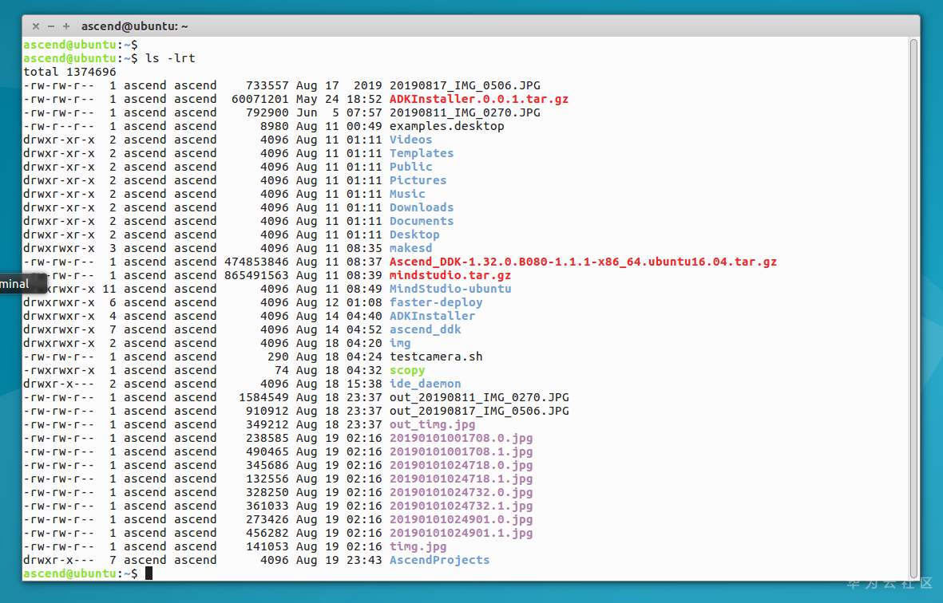943x603 pixels.
Task: Select the out_20190817_IMG_0506.JPG filename
Action: click(479, 412)
